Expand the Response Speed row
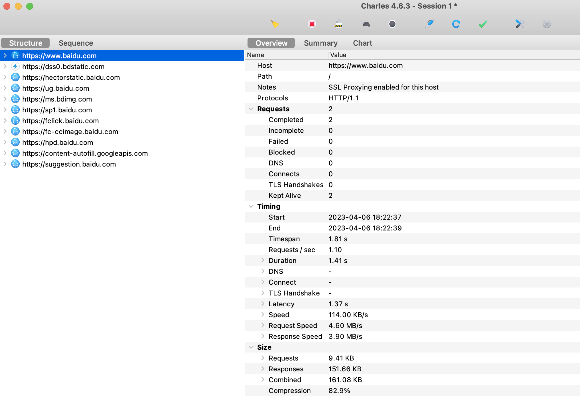The width and height of the screenshot is (580, 405). (x=263, y=336)
